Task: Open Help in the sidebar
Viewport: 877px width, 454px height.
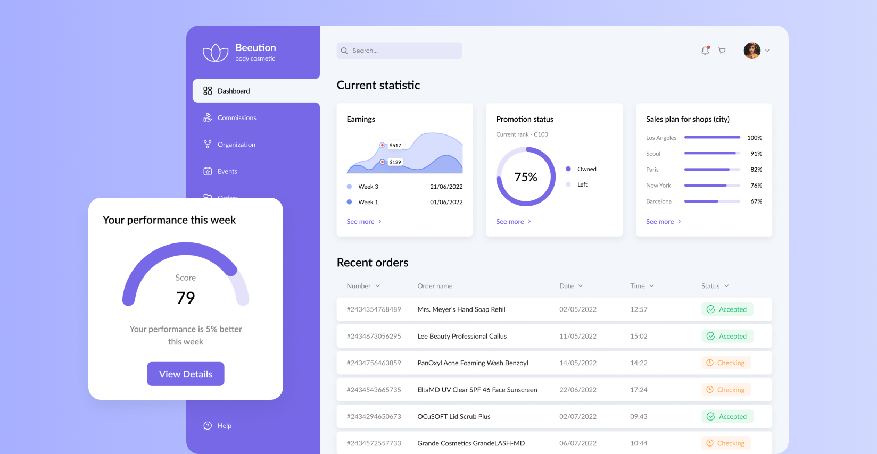Action: (x=224, y=425)
